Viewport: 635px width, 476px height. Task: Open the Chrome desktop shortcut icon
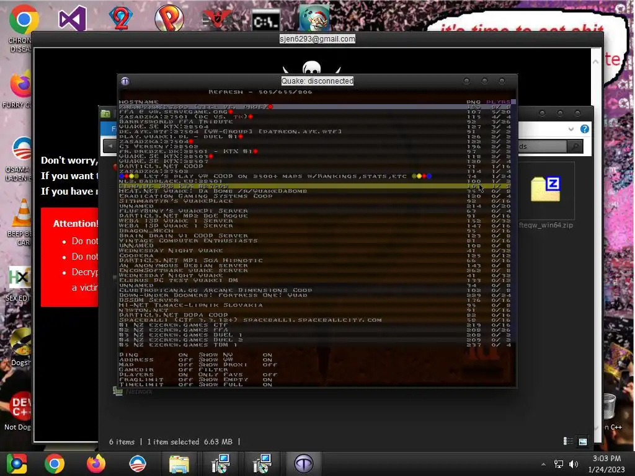click(x=24, y=19)
